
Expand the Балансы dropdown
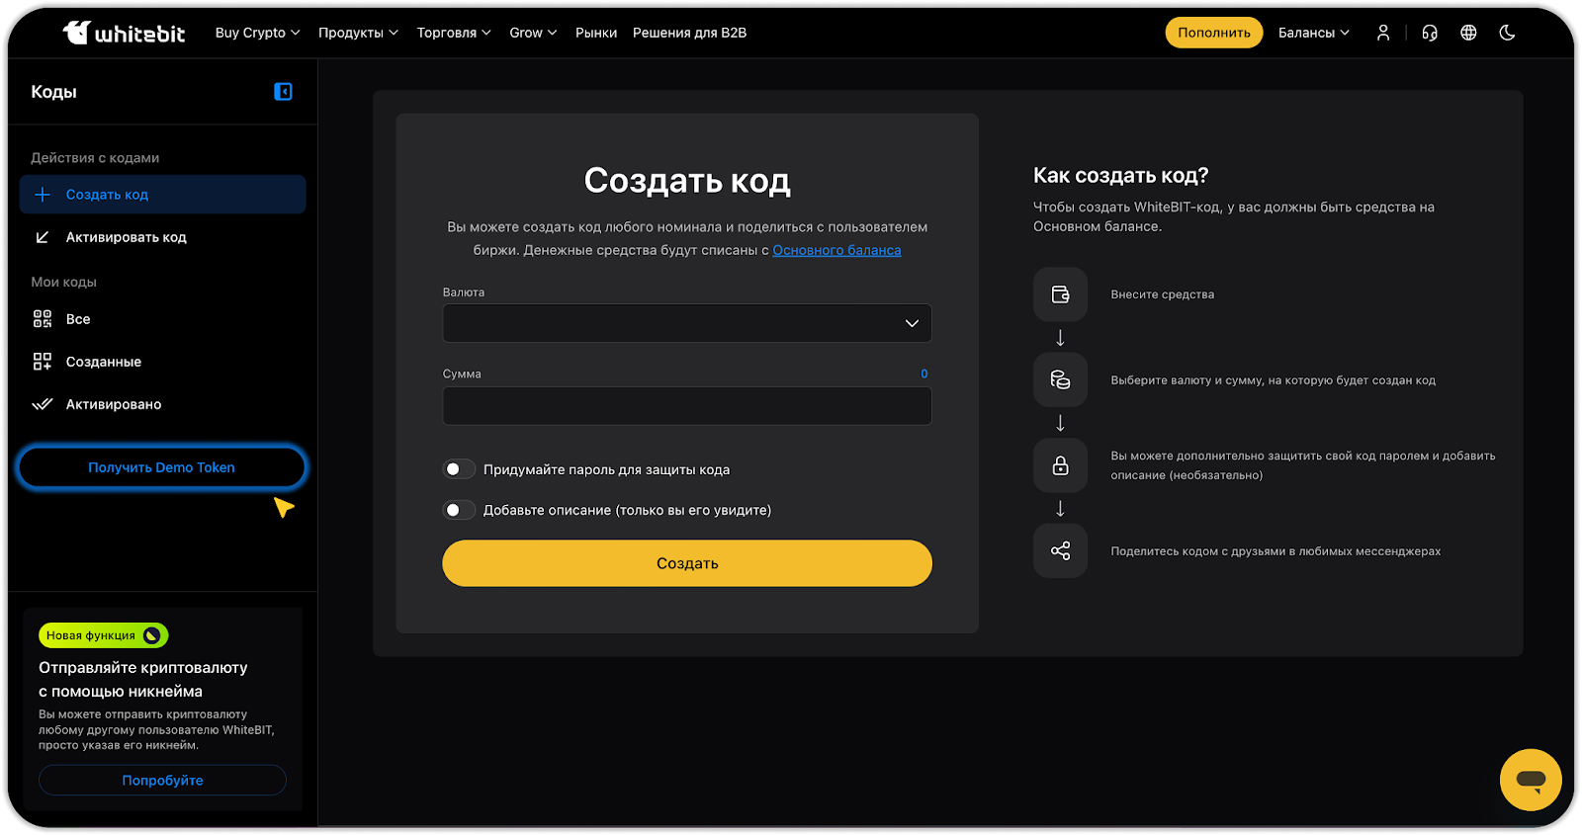tap(1313, 33)
